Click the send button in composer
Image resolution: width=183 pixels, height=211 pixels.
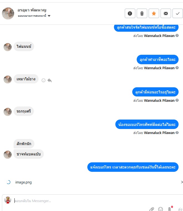pyautogui.click(x=180, y=209)
